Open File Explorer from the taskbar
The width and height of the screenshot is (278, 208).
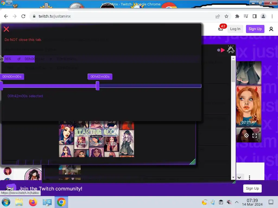coord(19,202)
